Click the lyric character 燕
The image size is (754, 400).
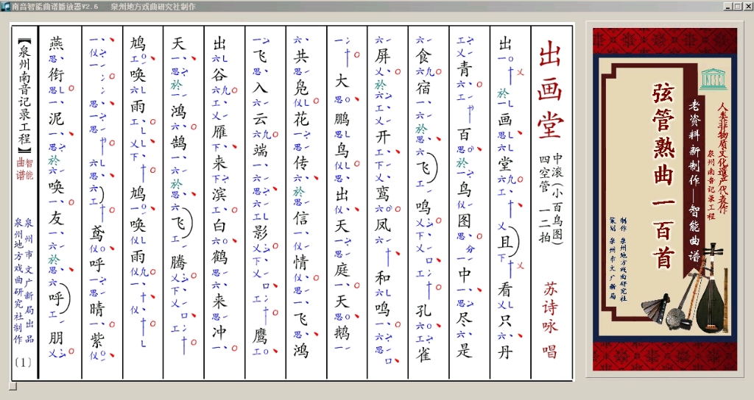coord(56,43)
